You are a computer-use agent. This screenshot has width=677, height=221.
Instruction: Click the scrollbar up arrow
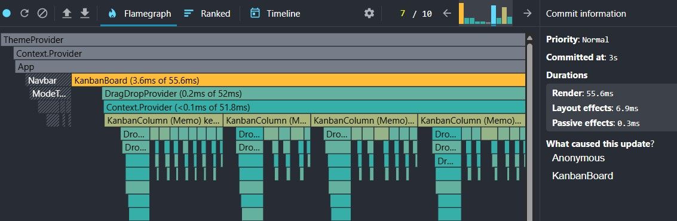pyautogui.click(x=529, y=38)
